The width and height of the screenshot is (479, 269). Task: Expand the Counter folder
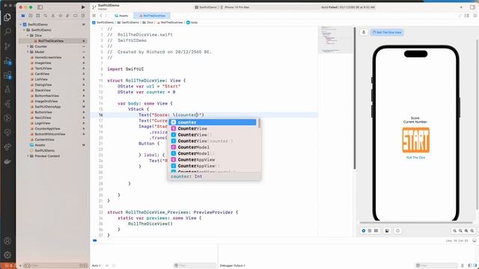tap(28, 46)
